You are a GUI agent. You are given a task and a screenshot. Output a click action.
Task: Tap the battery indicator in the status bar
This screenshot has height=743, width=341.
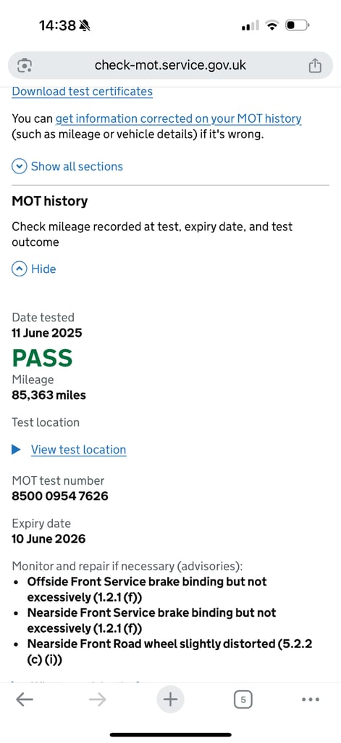click(298, 25)
